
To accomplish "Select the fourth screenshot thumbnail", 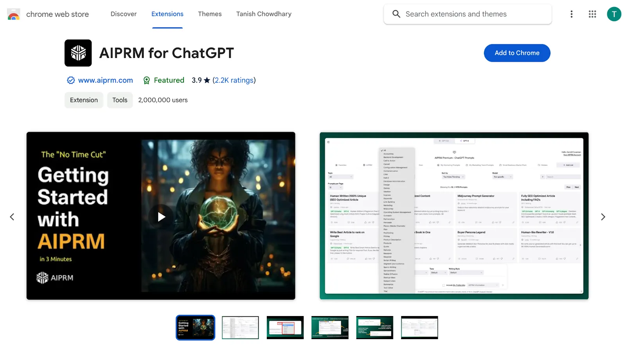I will click(330, 328).
